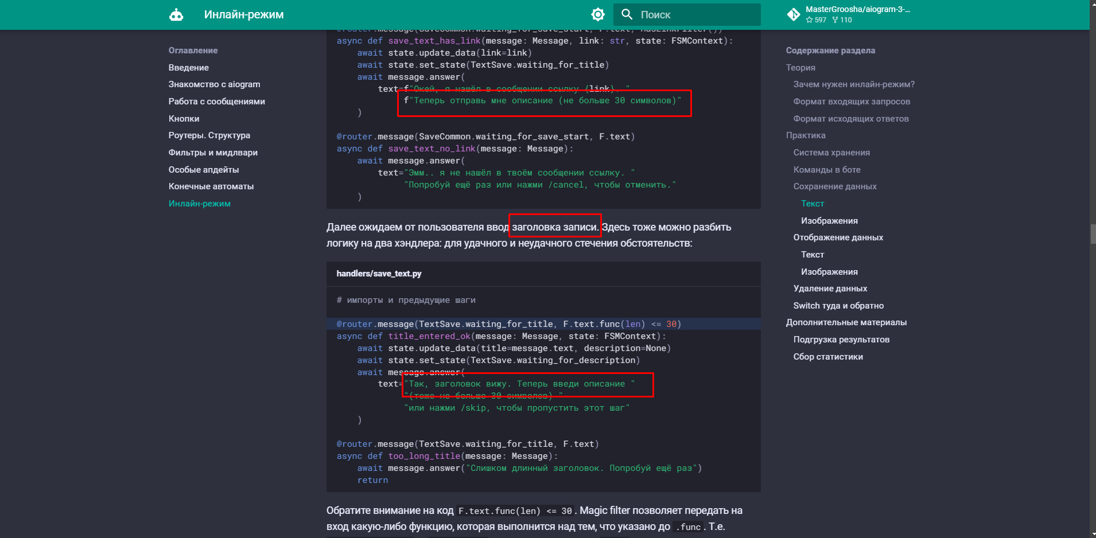Jump to Сбор статистики section
This screenshot has width=1096, height=538.
[827, 357]
